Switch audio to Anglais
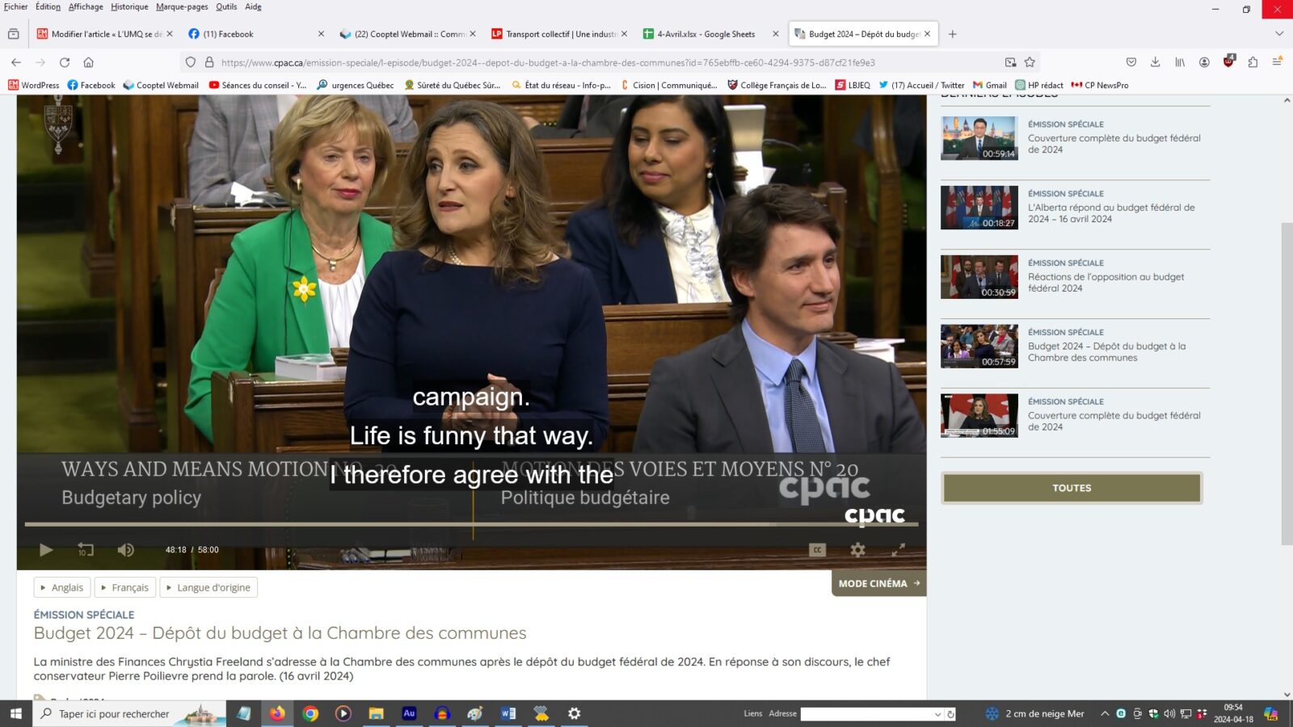 (62, 587)
